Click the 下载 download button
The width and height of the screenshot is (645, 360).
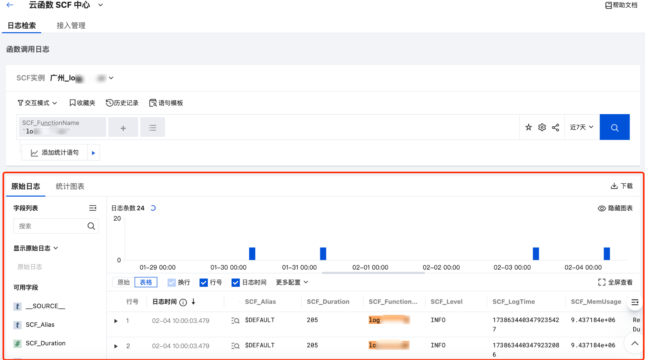coord(622,186)
